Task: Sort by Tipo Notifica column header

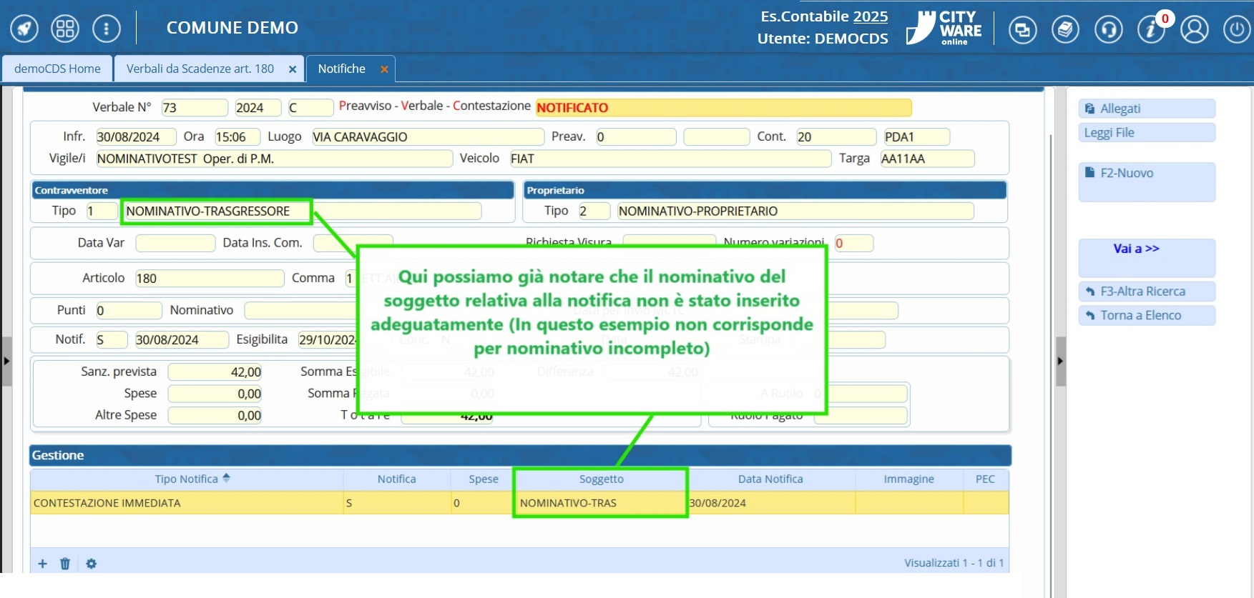Action: point(187,479)
